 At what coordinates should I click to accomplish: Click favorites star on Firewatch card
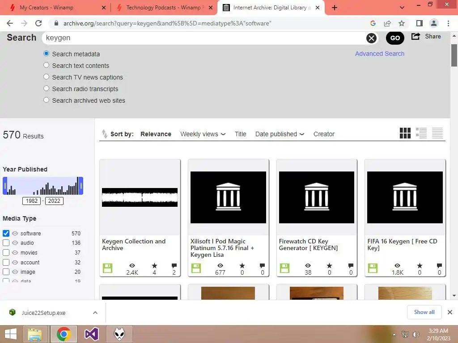[x=330, y=265]
